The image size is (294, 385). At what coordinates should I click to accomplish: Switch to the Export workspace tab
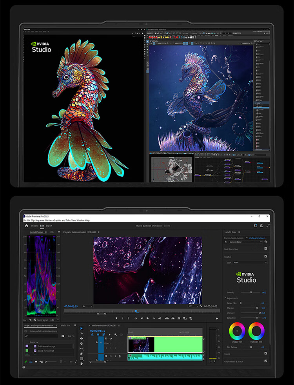click(49, 226)
